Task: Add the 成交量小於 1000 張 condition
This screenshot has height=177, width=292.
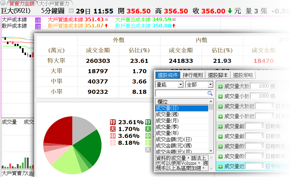Action: pyautogui.click(x=220, y=97)
